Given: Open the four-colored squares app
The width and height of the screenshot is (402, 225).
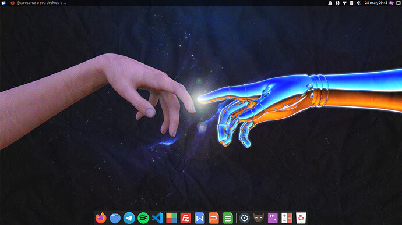Looking at the screenshot, I should [x=171, y=218].
